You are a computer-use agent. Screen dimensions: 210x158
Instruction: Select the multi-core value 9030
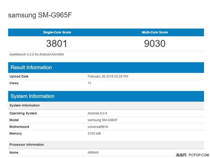coord(155,44)
